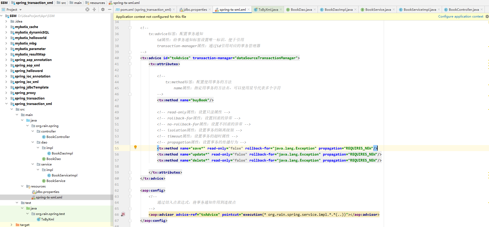Fold the tx:advice block on line 40
489x227 pixels.
(130, 58)
